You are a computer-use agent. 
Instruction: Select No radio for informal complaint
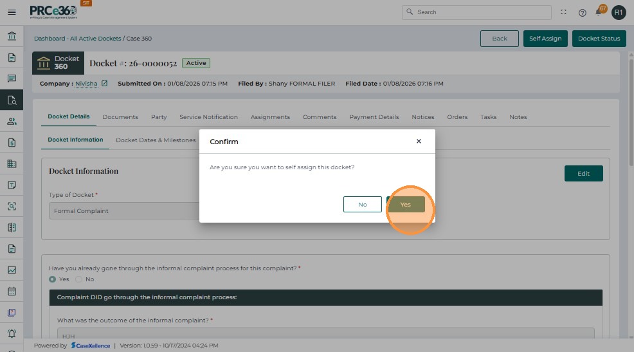(x=79, y=279)
